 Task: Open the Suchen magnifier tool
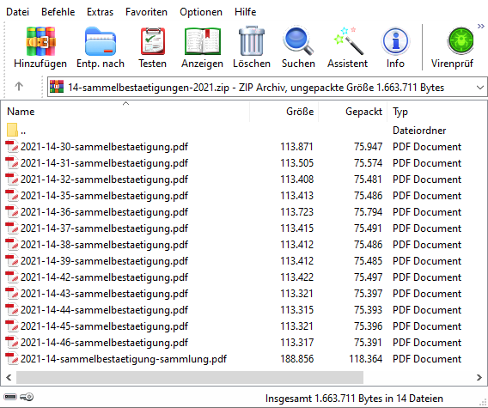[x=298, y=47]
